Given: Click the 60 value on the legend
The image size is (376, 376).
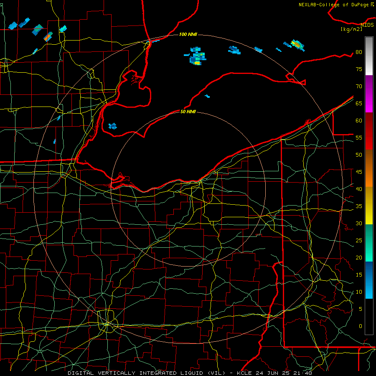Looking at the screenshot, I should point(359,121).
